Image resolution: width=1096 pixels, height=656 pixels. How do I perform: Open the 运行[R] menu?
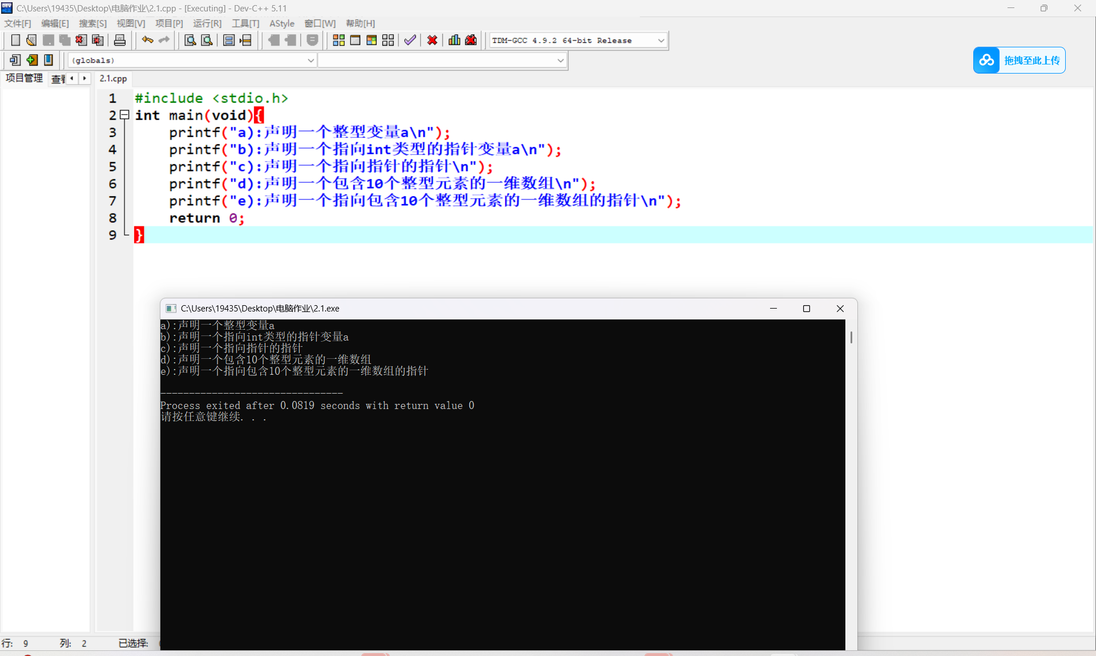pos(207,23)
